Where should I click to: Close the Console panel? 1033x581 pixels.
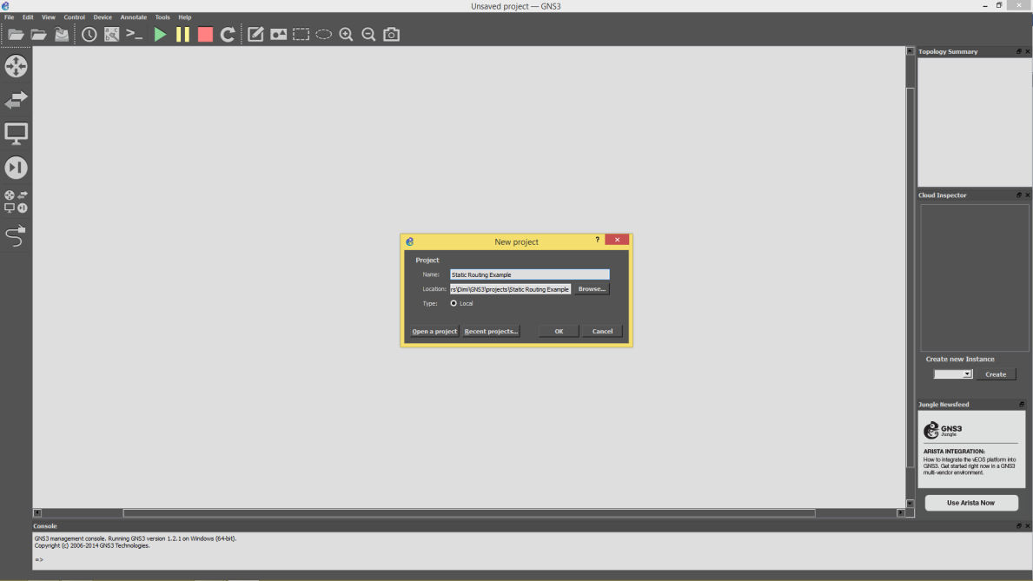(1028, 525)
